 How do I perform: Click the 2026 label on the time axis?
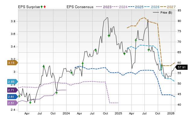tap(171, 113)
